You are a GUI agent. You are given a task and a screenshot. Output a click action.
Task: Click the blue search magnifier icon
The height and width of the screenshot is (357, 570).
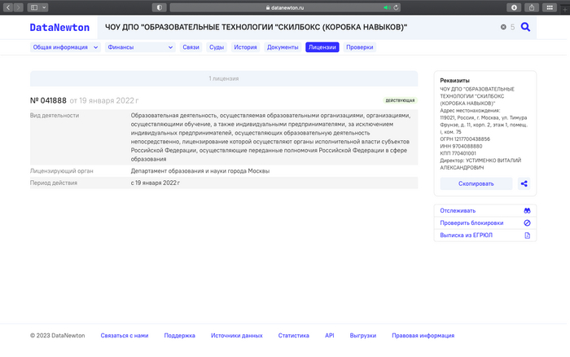point(525,27)
